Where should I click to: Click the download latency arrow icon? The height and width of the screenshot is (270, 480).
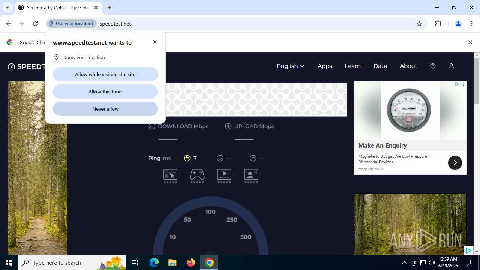[220, 158]
